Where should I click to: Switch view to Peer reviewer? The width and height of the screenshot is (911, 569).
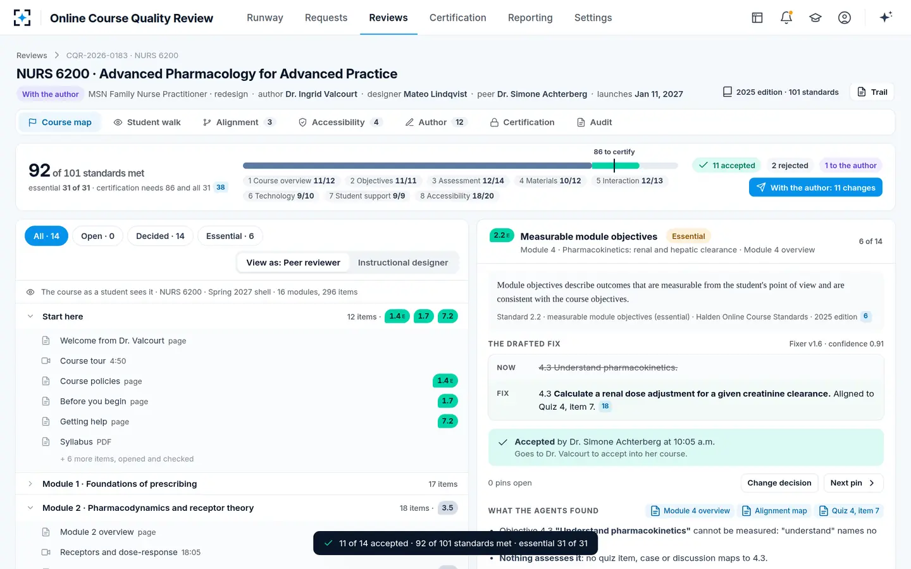click(293, 262)
